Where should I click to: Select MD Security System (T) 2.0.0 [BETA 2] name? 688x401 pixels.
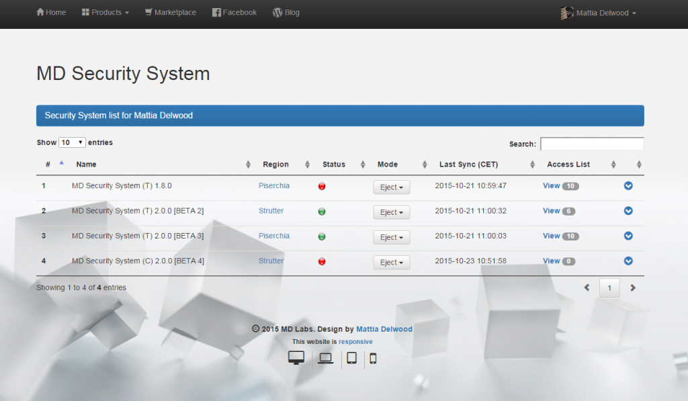click(138, 211)
